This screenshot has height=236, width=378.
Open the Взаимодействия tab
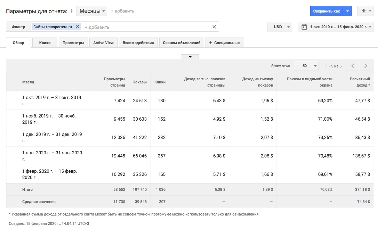(x=138, y=43)
